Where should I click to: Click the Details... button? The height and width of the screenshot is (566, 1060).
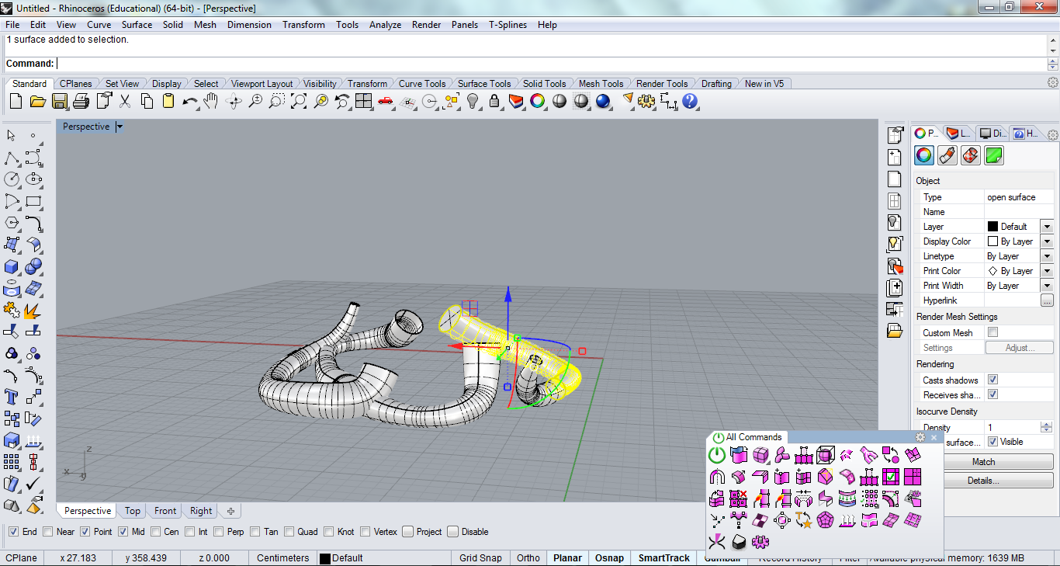pyautogui.click(x=983, y=481)
